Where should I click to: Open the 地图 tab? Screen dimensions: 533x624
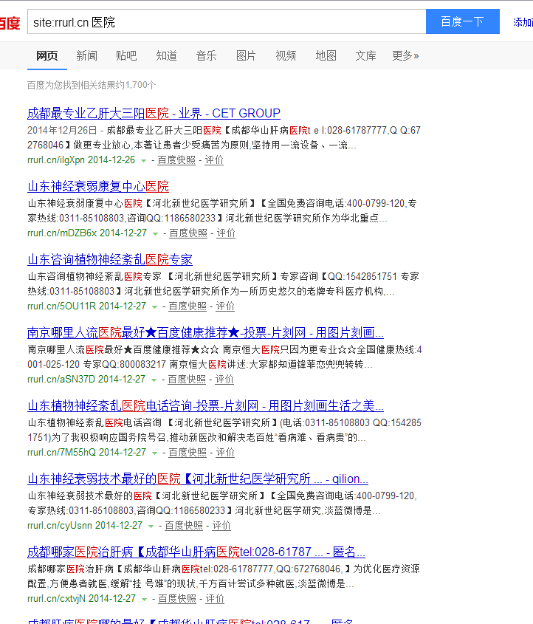pos(326,55)
